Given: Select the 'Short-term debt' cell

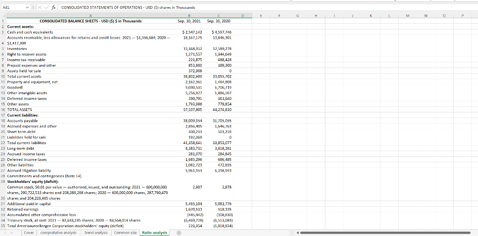Looking at the screenshot, I should [90, 132].
